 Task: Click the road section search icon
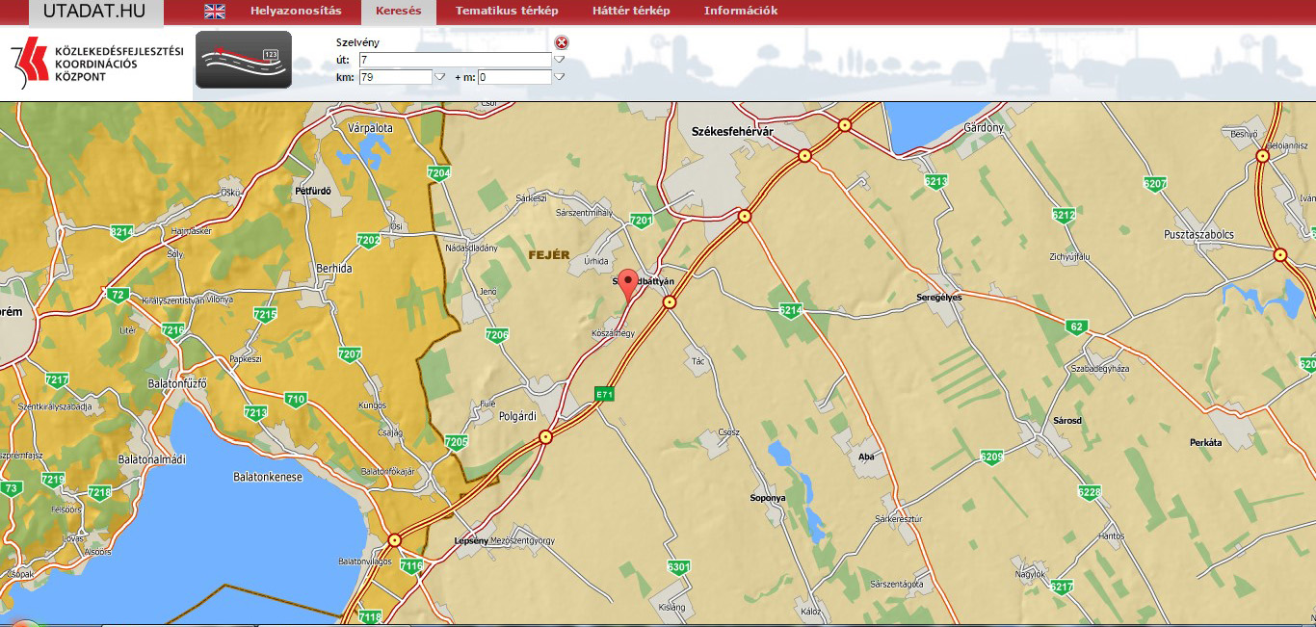[x=243, y=60]
